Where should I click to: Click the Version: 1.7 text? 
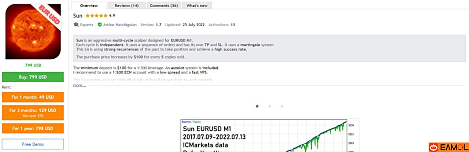point(151,25)
